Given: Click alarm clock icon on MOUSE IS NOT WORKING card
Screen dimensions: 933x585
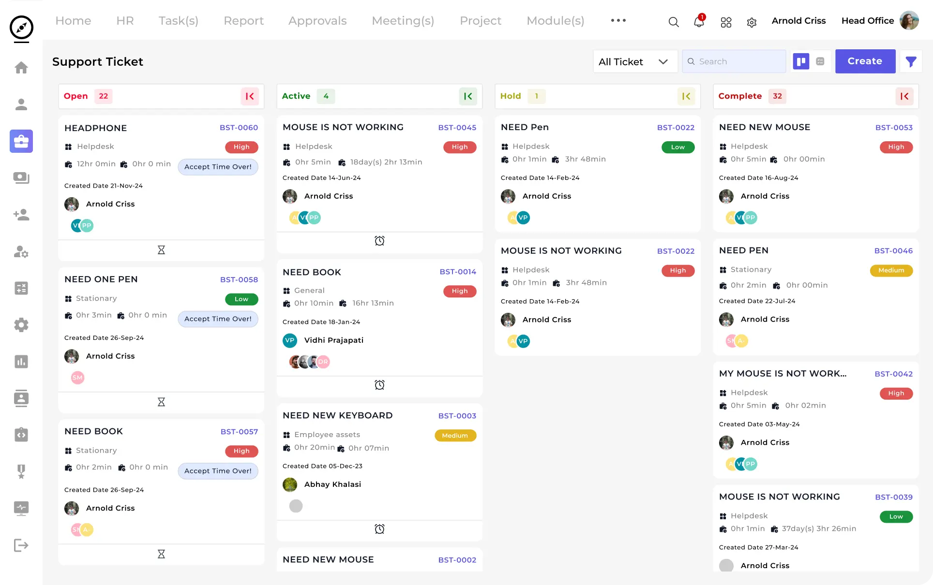Looking at the screenshot, I should point(379,241).
